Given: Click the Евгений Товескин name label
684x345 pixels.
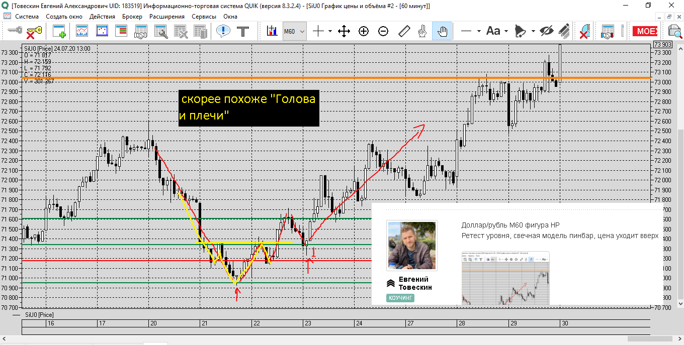Looking at the screenshot, I should click(x=415, y=283).
